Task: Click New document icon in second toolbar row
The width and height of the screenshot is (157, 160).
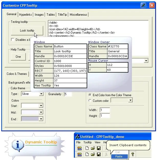Action: 87,154
